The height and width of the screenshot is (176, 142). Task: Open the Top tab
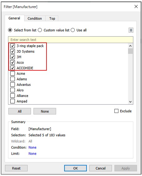(52, 18)
